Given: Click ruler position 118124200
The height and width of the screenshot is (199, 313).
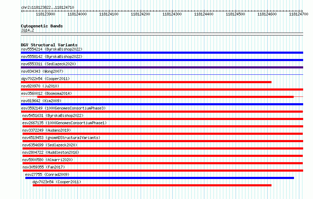Looking at the screenshot, I should tap(140, 14).
